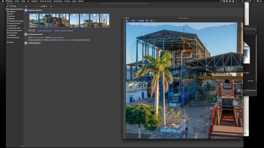This screenshot has height=148, width=264.
Task: Click the detail viewer vertical zoom slider
Action: (125, 113)
